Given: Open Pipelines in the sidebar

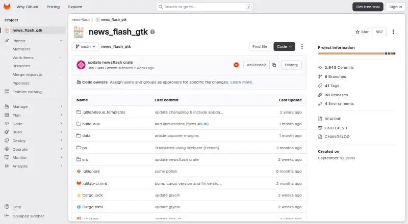Looking at the screenshot, I should 21,83.
